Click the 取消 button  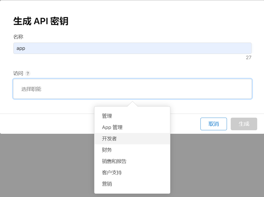(214, 124)
